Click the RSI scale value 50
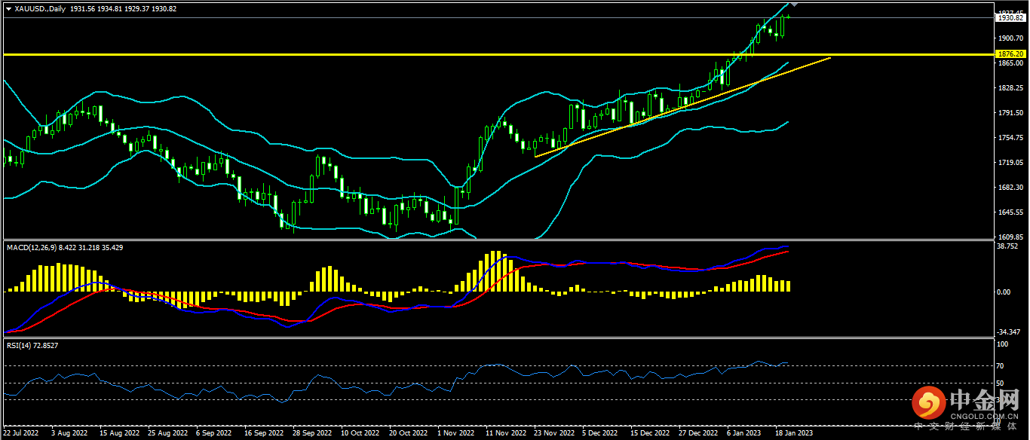Screen dimensions: 1030x440 [x=1001, y=383]
